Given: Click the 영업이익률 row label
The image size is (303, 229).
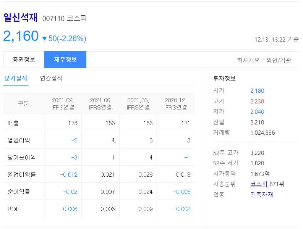Looking at the screenshot, I should 22,174.
